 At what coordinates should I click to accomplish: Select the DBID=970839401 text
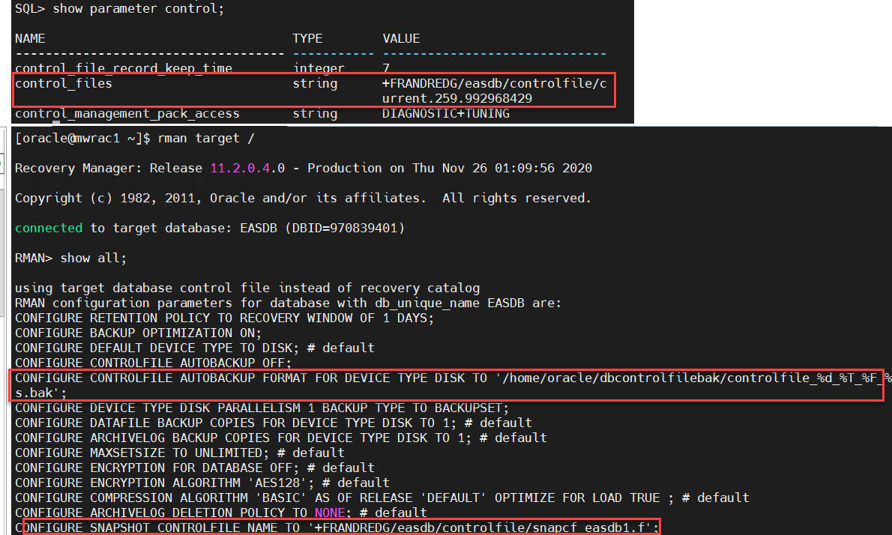click(344, 228)
